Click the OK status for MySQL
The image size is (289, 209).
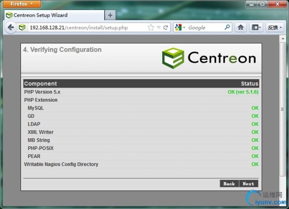255,108
